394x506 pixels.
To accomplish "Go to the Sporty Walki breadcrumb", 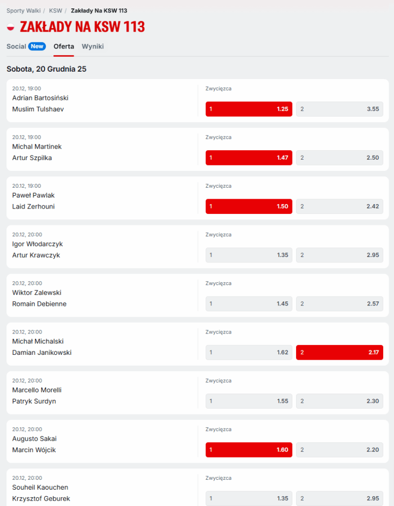I will click(23, 10).
